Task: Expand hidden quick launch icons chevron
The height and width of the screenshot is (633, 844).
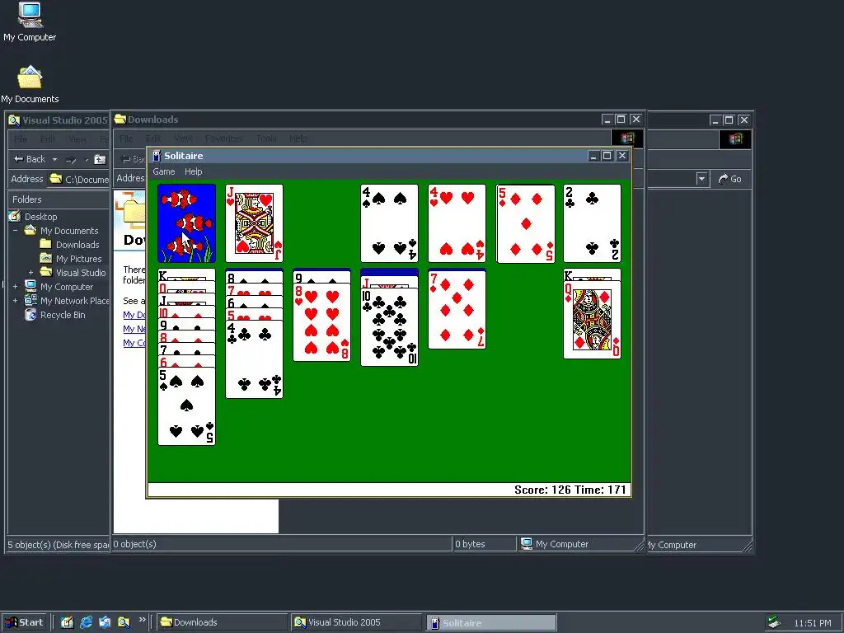Action: (x=142, y=620)
